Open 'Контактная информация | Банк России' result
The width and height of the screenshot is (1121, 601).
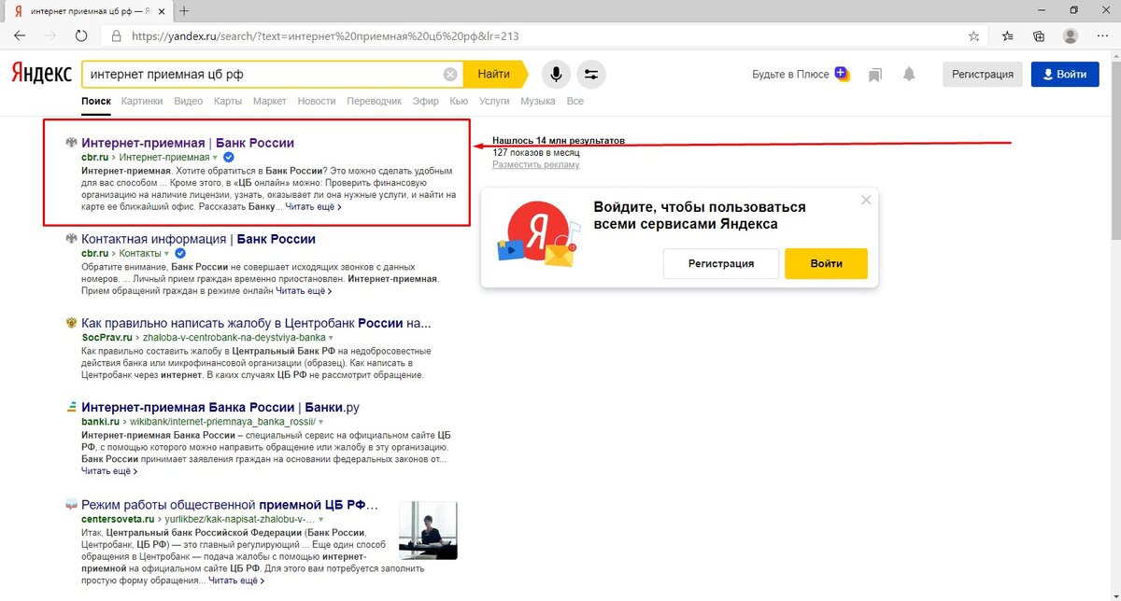(198, 239)
